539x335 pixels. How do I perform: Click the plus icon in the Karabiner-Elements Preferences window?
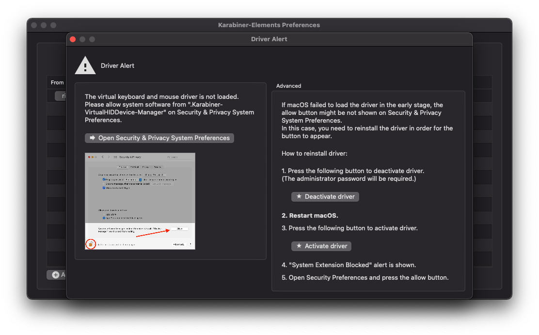pyautogui.click(x=56, y=275)
